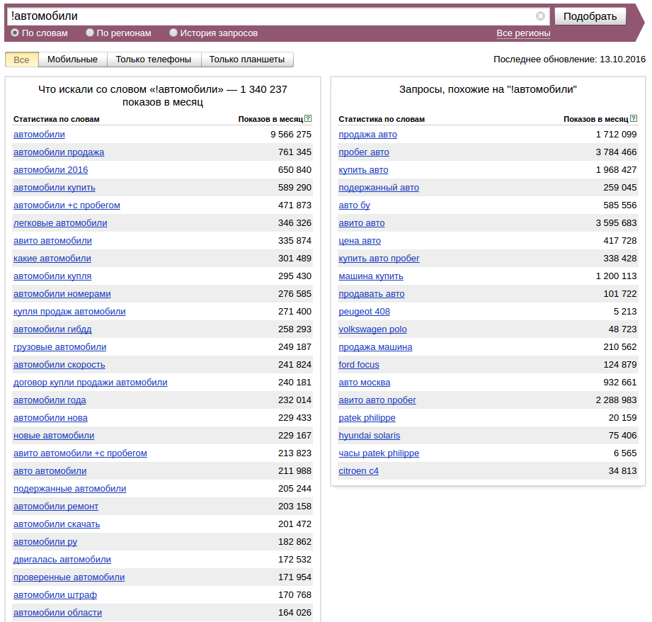This screenshot has width=652, height=622.
Task: Open the продажа машина link
Action: [375, 347]
